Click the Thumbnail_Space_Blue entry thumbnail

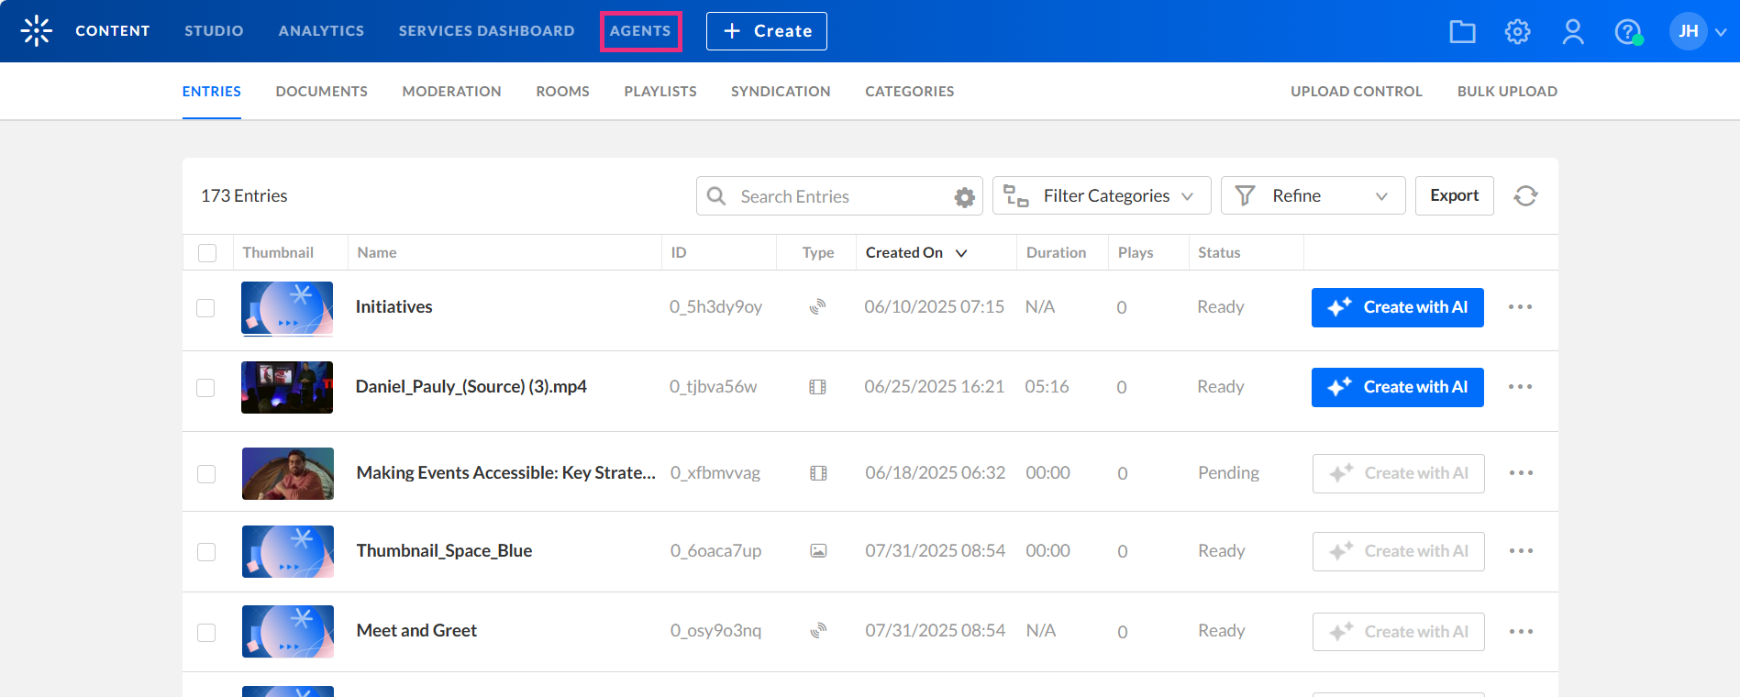coord(288,551)
